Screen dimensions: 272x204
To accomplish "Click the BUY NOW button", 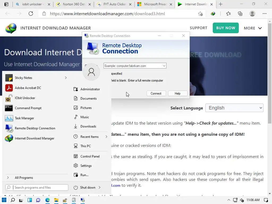I will pyautogui.click(x=226, y=28).
